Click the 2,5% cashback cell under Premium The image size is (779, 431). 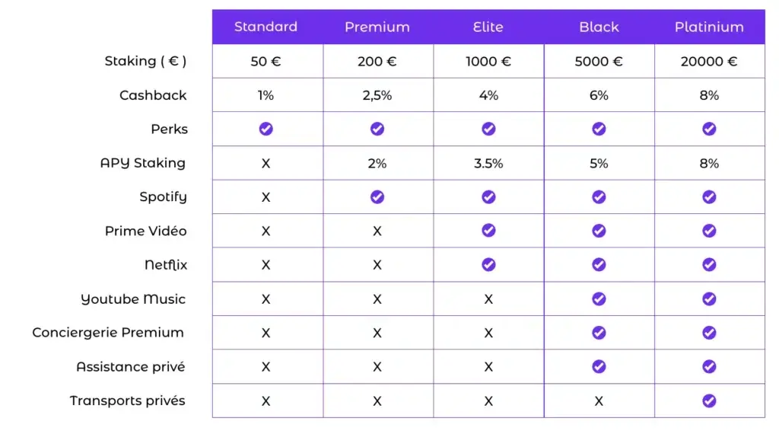coord(377,95)
